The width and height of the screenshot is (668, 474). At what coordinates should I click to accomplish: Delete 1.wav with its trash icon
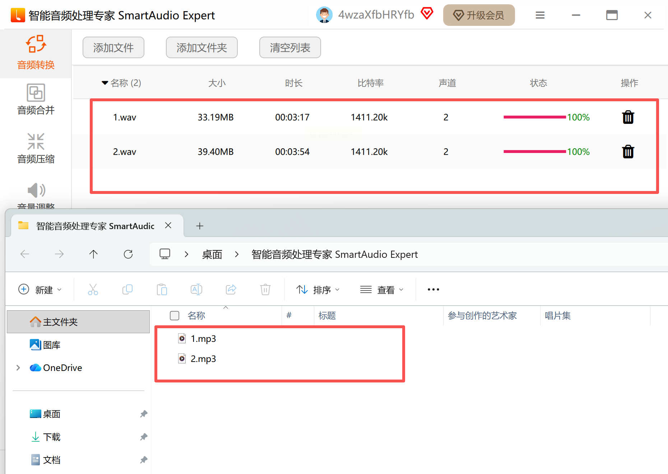[628, 117]
